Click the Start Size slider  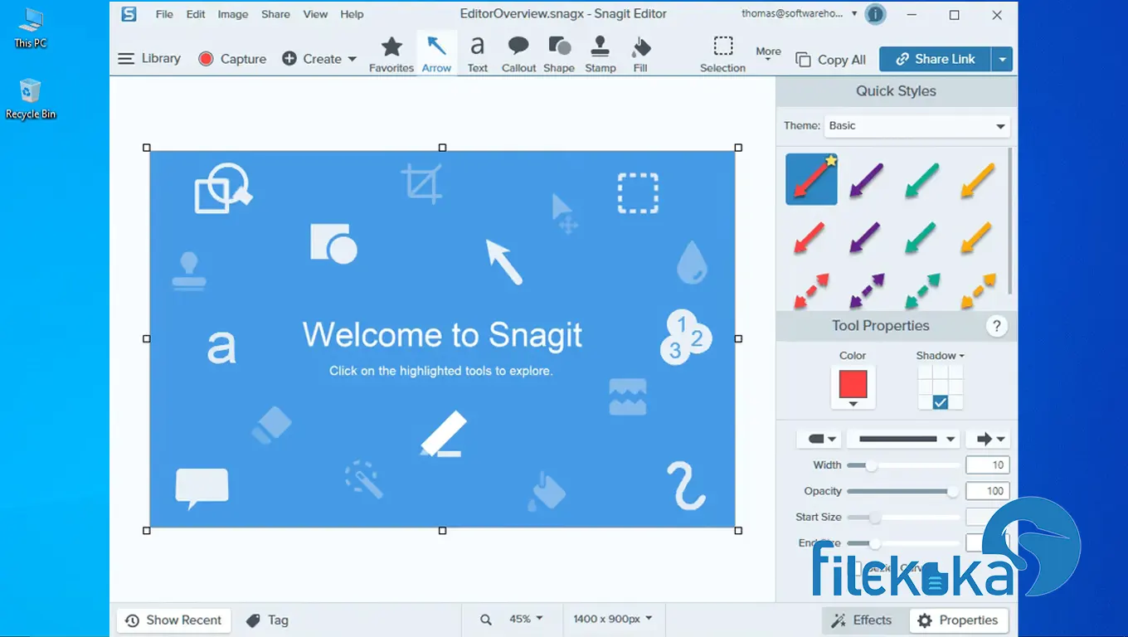click(903, 518)
